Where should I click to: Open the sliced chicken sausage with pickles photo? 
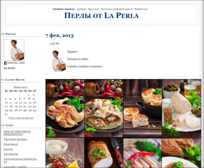182,109
